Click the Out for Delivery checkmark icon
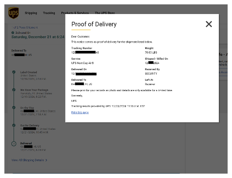Screen dimensions: 232x178 pyautogui.click(x=14, y=125)
